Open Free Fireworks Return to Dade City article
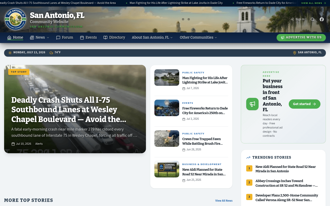Screen dimensions: 330x206 pos(205,111)
